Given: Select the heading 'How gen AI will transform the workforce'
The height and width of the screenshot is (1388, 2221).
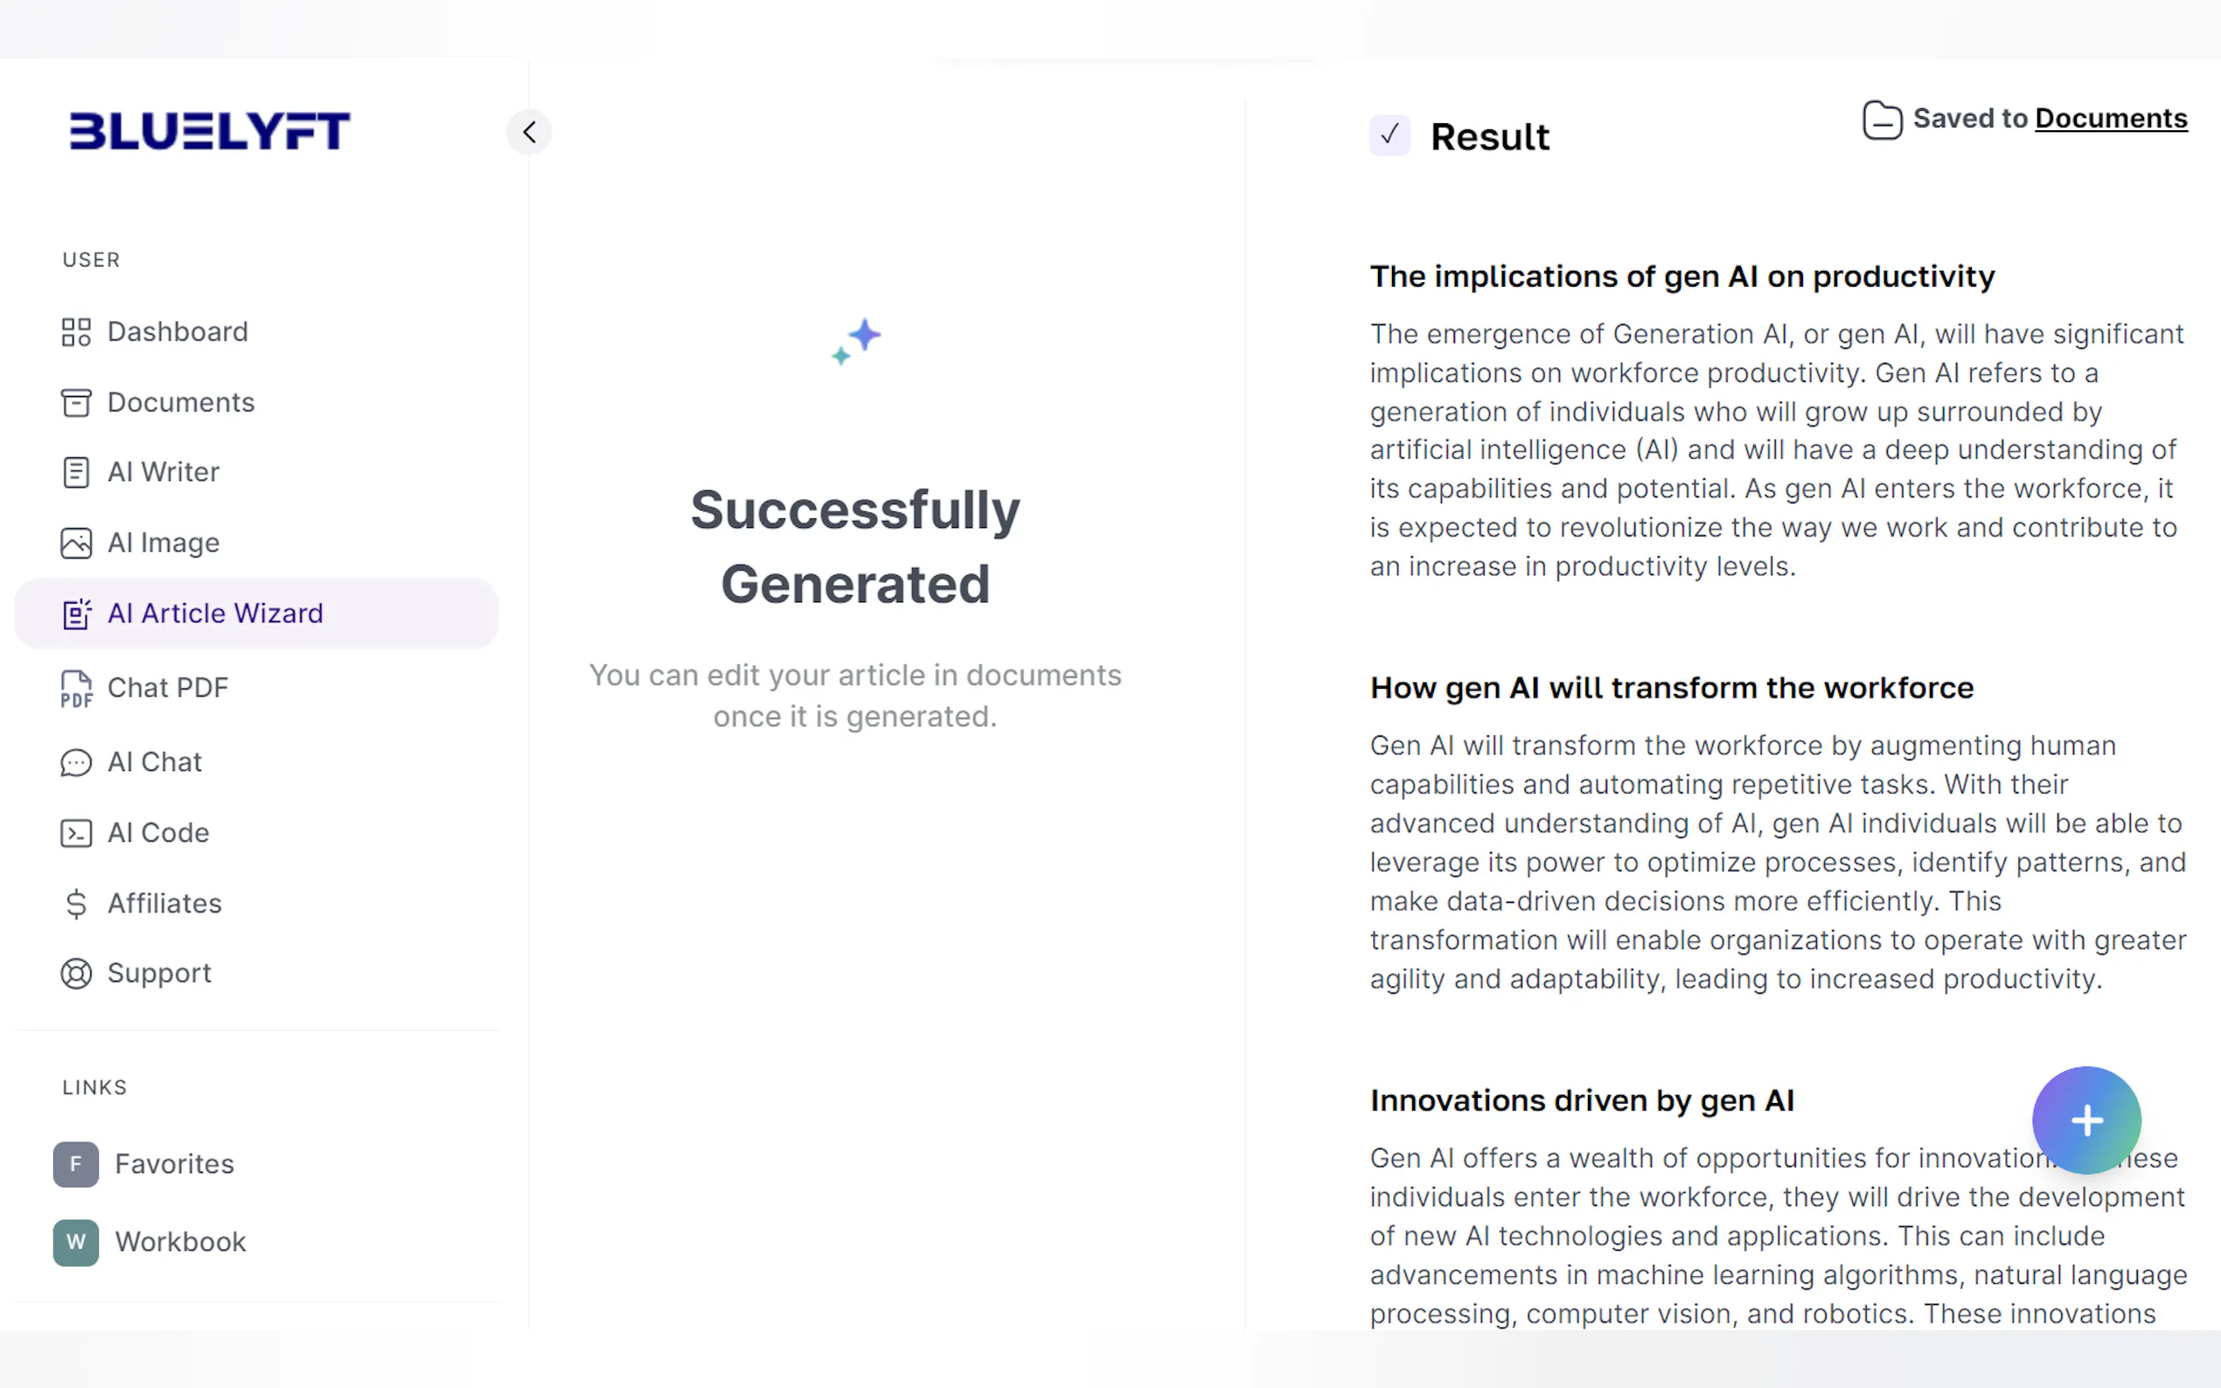Looking at the screenshot, I should [1671, 689].
